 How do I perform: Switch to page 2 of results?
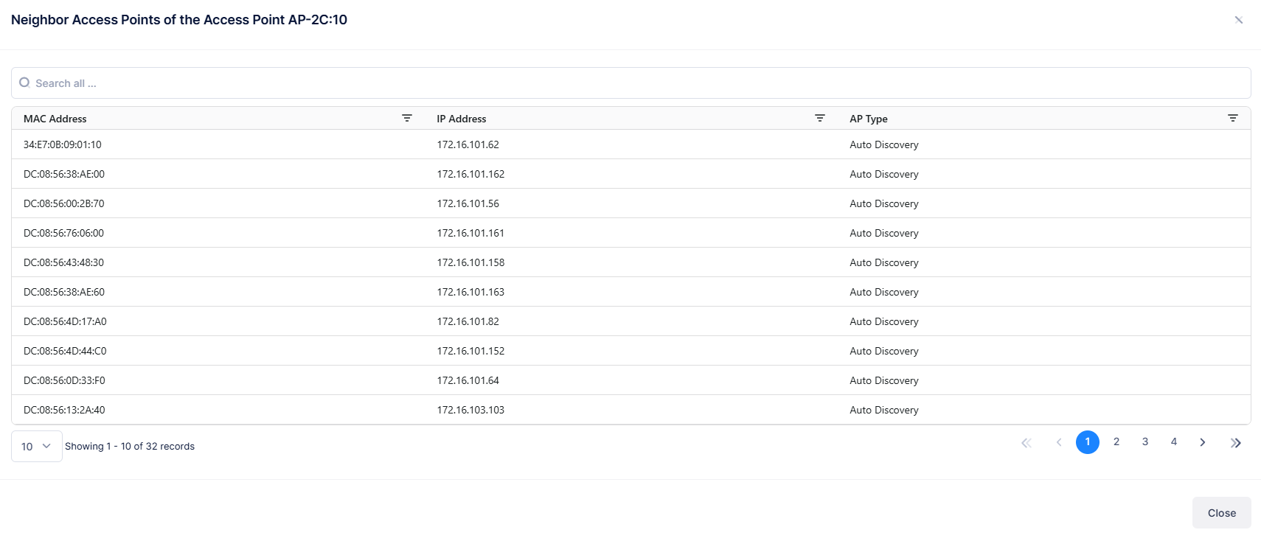pyautogui.click(x=1116, y=442)
